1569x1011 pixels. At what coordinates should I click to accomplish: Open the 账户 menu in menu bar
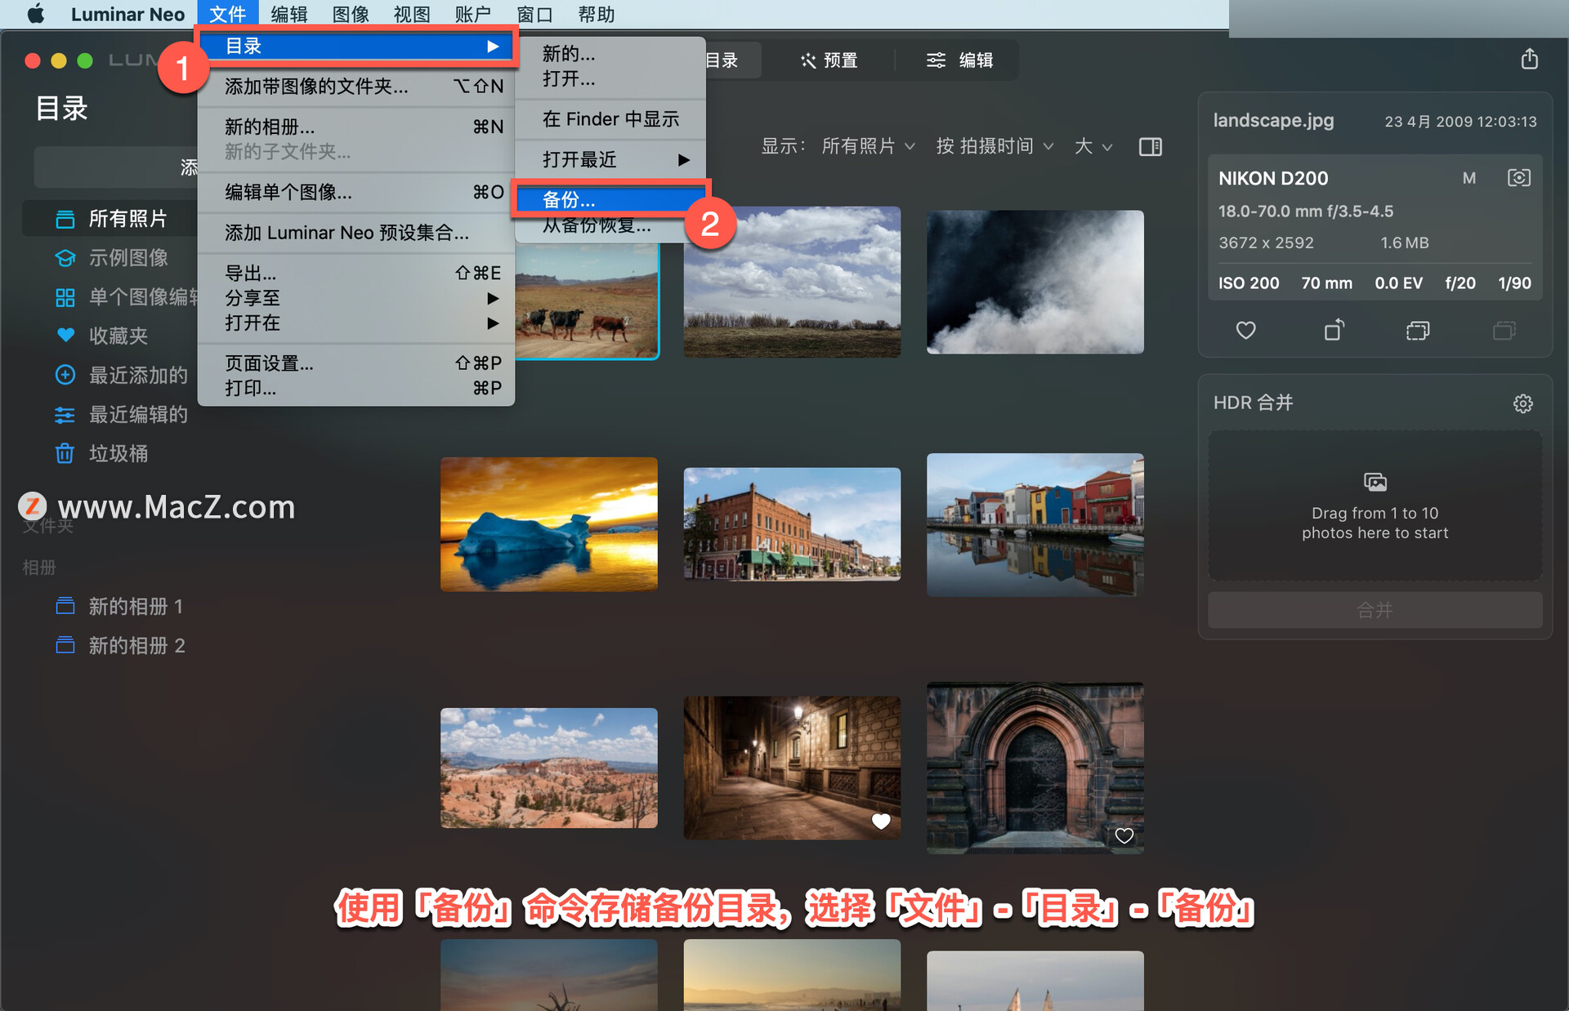pos(473,14)
